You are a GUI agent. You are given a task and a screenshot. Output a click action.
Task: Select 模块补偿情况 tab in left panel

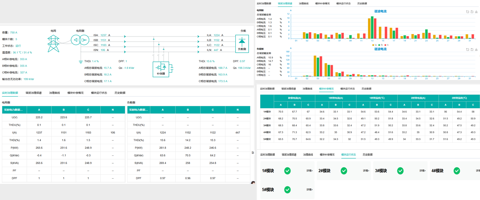coord(75,93)
